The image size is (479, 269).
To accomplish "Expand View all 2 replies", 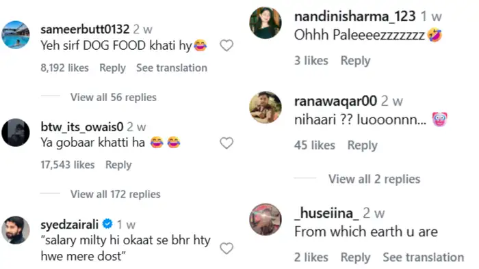I will (374, 179).
